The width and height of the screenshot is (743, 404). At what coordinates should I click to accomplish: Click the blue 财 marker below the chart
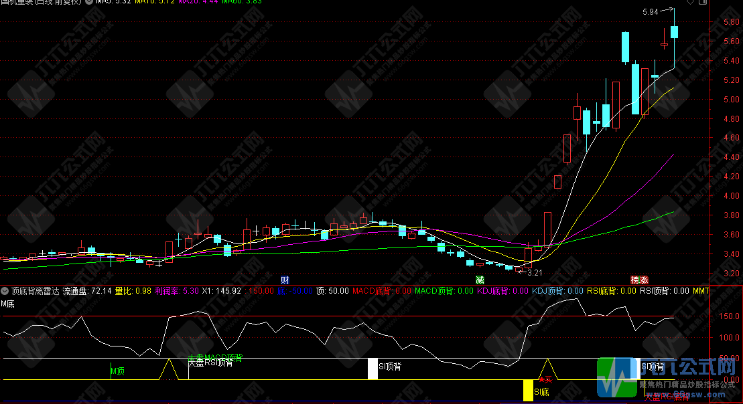coord(285,280)
